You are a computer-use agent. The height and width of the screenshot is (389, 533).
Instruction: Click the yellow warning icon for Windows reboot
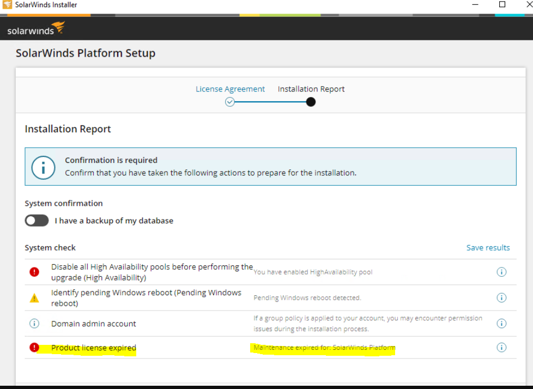tap(34, 298)
